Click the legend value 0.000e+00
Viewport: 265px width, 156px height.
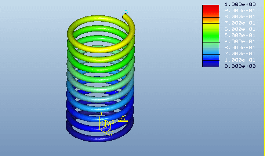pyautogui.click(x=240, y=66)
